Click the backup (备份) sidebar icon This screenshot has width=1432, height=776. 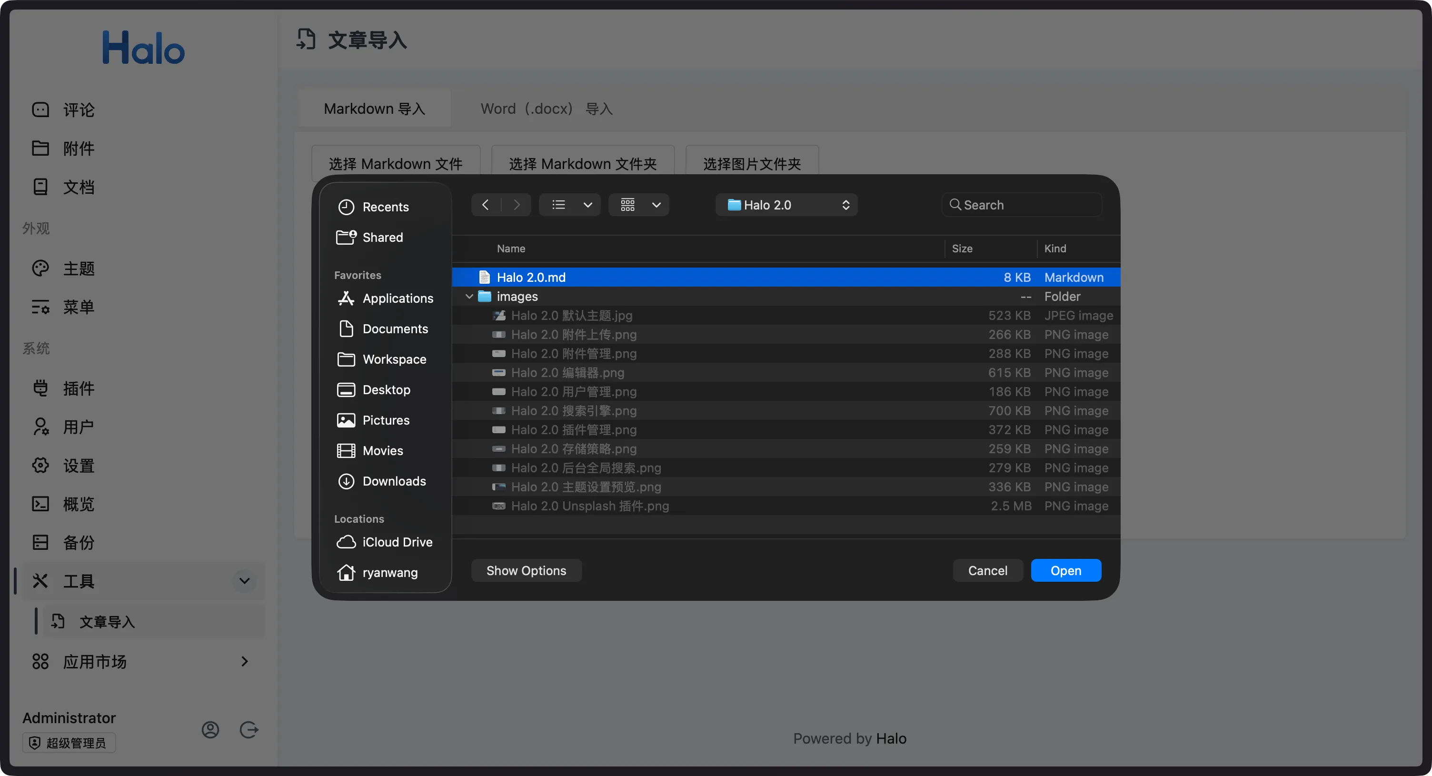(40, 542)
